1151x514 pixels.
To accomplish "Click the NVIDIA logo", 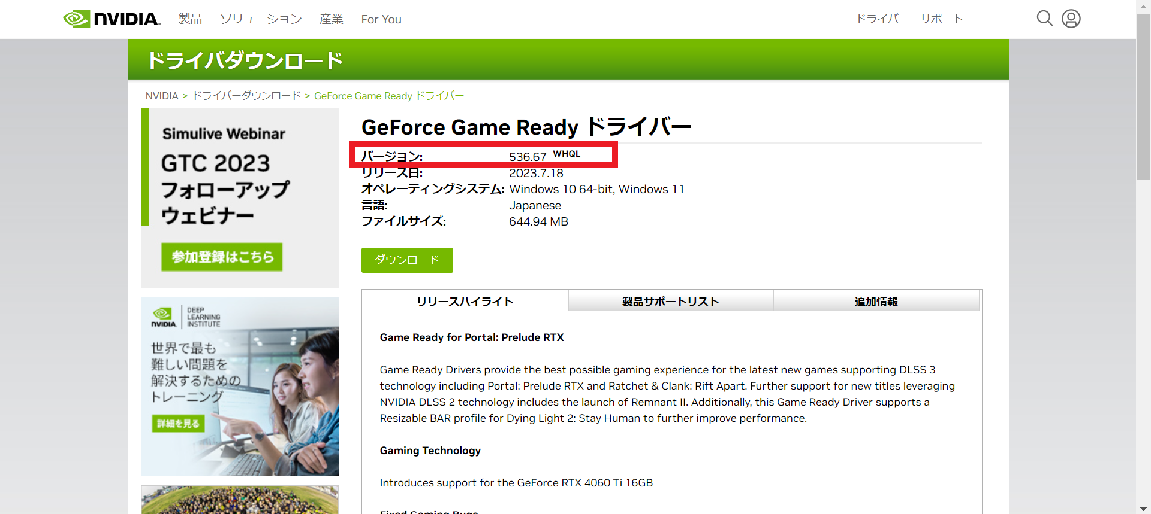I will coord(112,19).
